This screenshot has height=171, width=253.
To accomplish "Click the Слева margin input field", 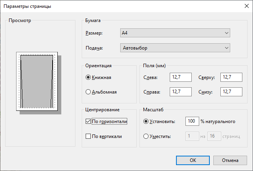I will click(x=181, y=77).
